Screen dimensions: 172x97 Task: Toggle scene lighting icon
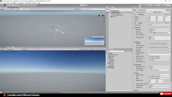tap(15, 9)
